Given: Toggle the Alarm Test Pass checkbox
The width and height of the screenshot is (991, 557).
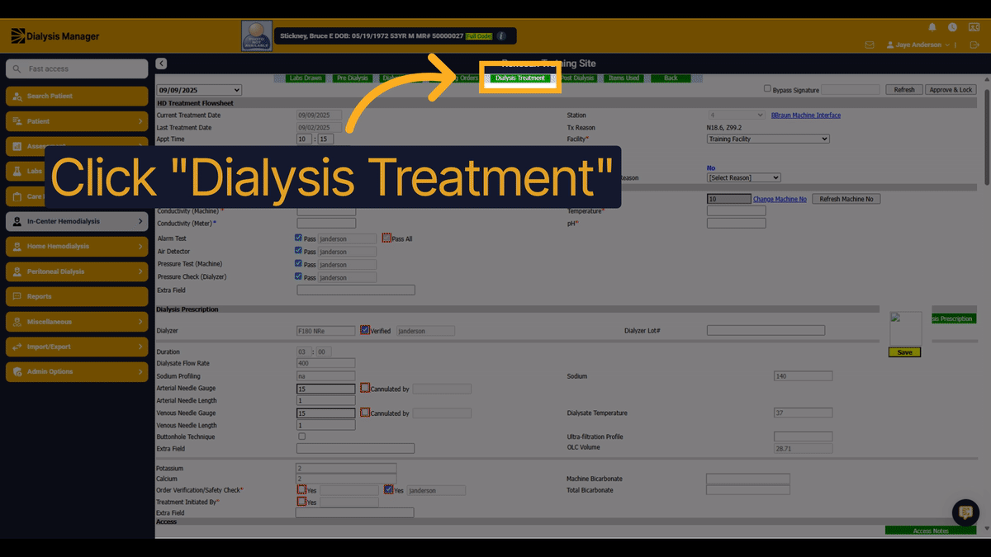Looking at the screenshot, I should point(299,238).
